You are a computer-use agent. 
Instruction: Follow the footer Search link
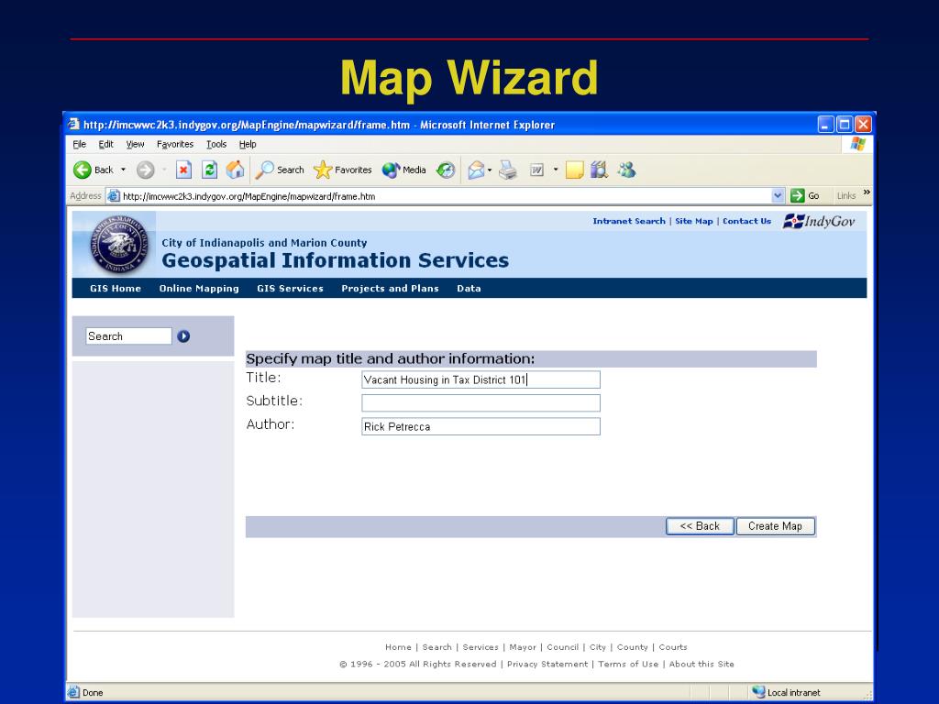click(x=437, y=647)
